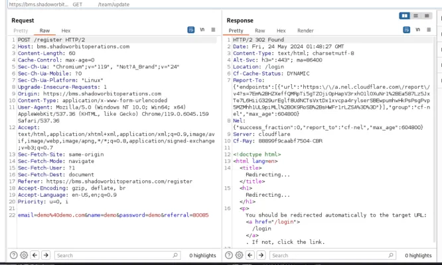This screenshot has width=442, height=265.
Task: Click Request search help question icon
Action: click(14, 255)
